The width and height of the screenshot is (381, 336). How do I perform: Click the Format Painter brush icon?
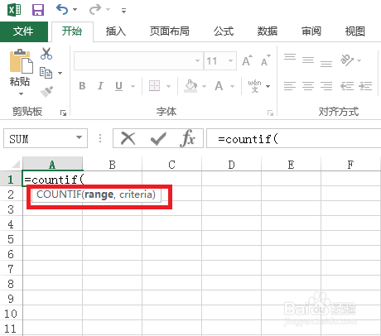(46, 92)
